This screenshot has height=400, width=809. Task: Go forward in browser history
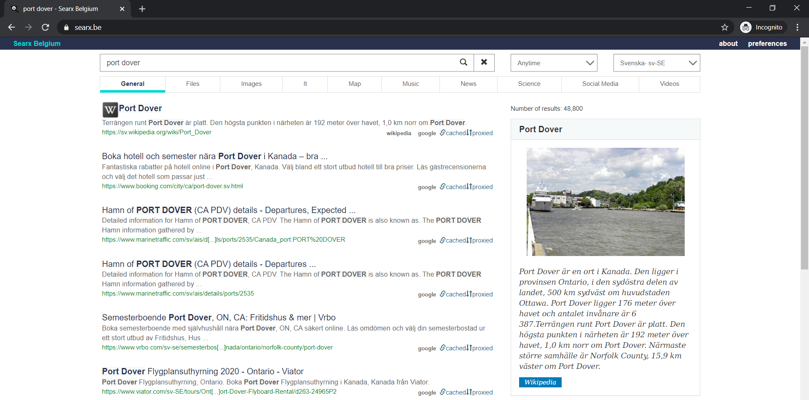[28, 27]
